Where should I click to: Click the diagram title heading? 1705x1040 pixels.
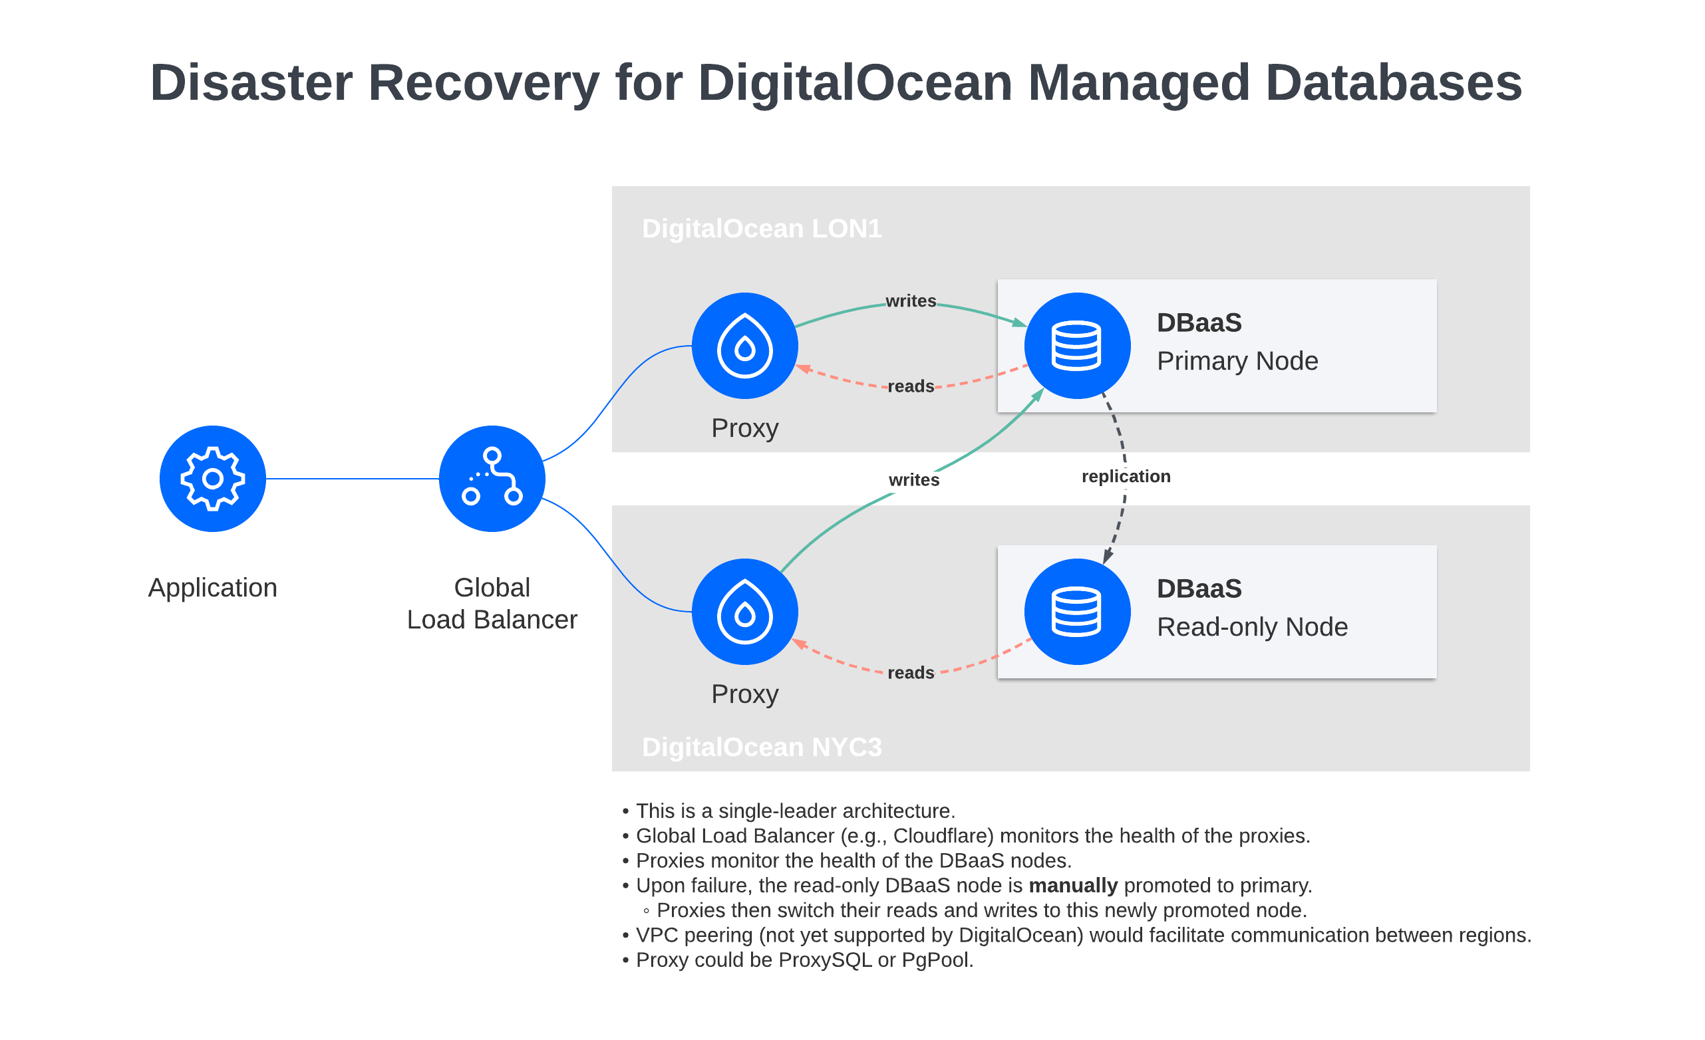(836, 83)
